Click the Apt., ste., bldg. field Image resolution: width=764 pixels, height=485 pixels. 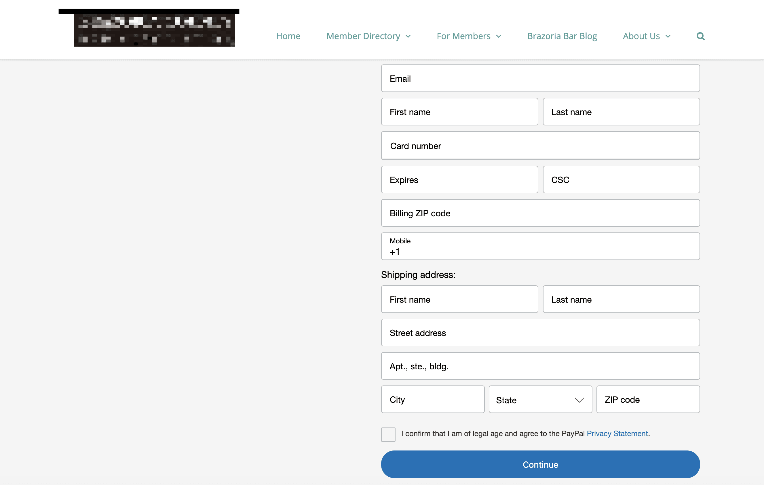[x=540, y=366]
